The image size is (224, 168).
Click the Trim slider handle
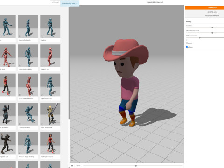coord(200,38)
